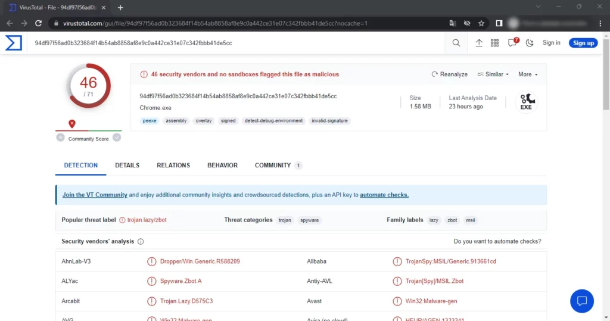This screenshot has height=321, width=610.
Task: Expand the Similar dropdown
Action: [x=493, y=74]
